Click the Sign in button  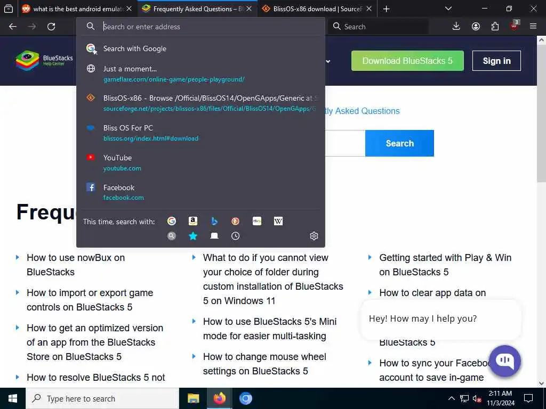pos(496,61)
